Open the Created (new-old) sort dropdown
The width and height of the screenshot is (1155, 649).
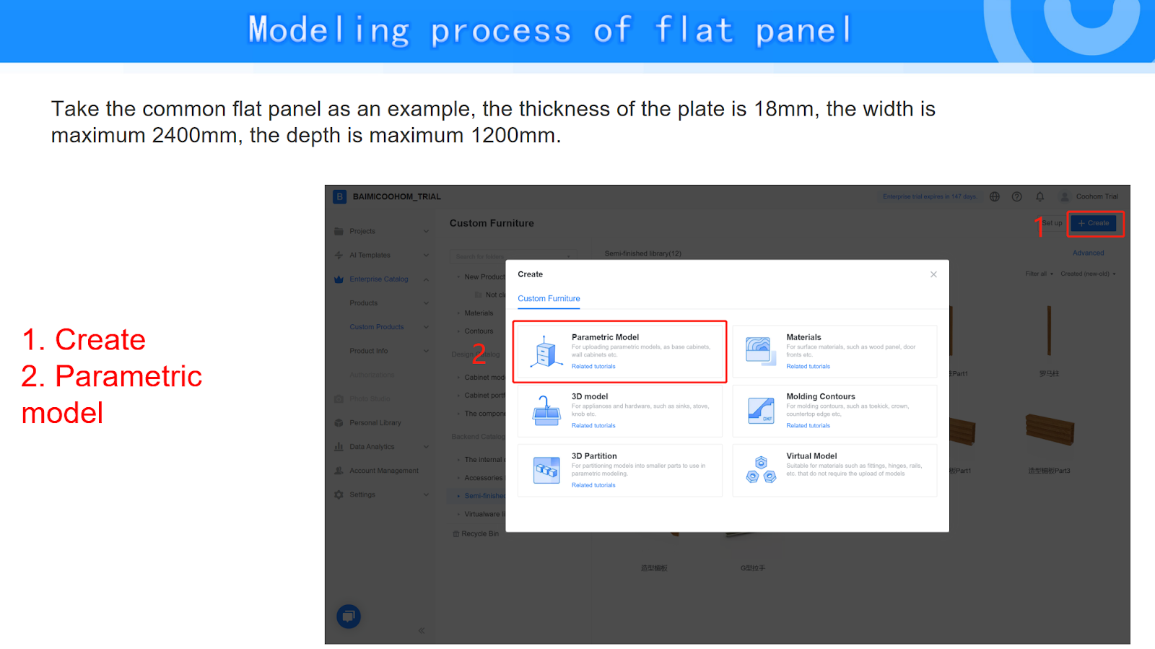pos(1088,274)
